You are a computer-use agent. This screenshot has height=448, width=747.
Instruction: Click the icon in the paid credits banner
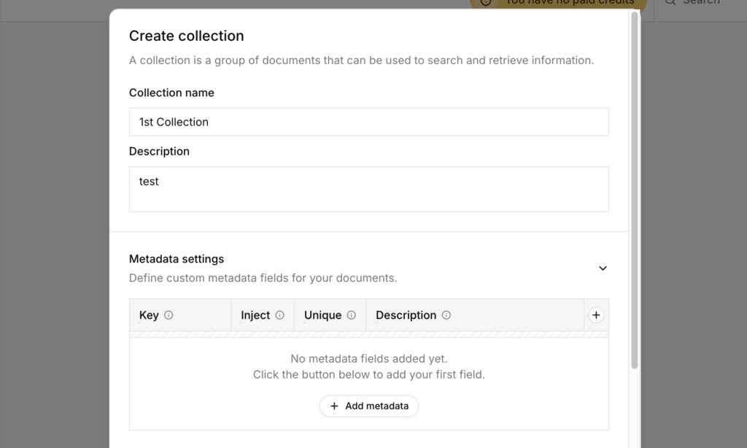point(486,2)
